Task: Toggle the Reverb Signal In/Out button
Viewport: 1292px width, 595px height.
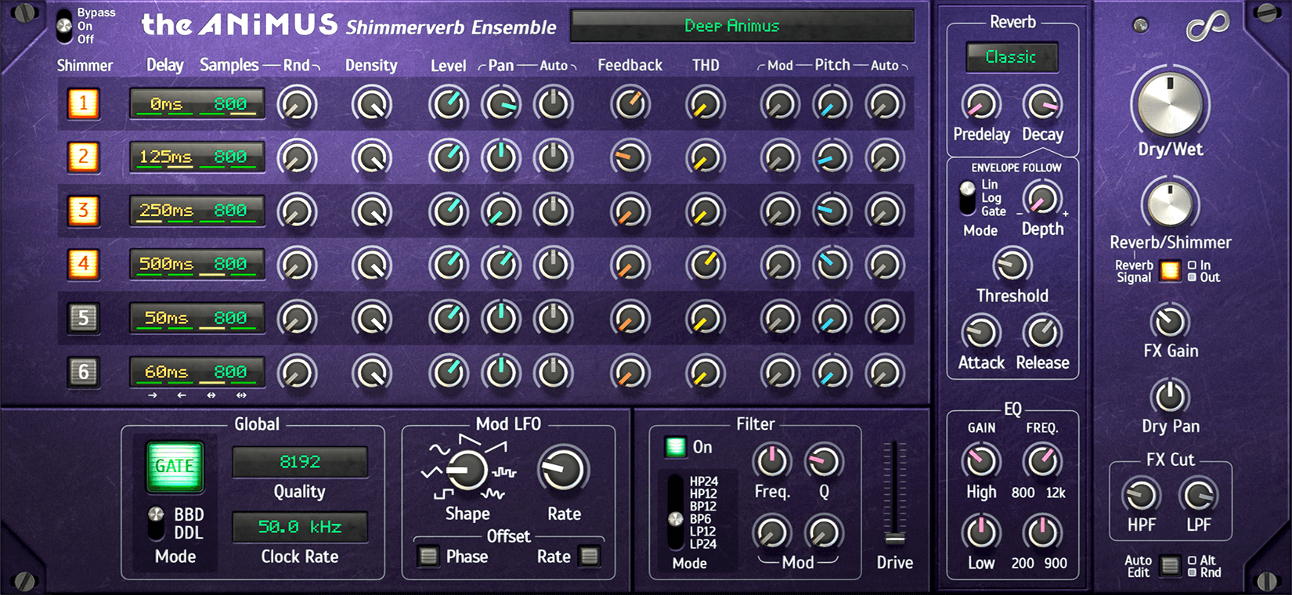Action: 1170,271
